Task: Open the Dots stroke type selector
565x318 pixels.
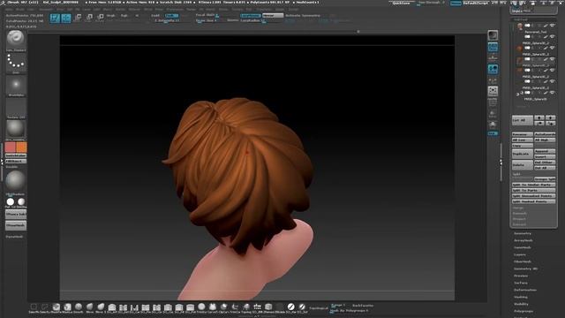Action: 16,63
